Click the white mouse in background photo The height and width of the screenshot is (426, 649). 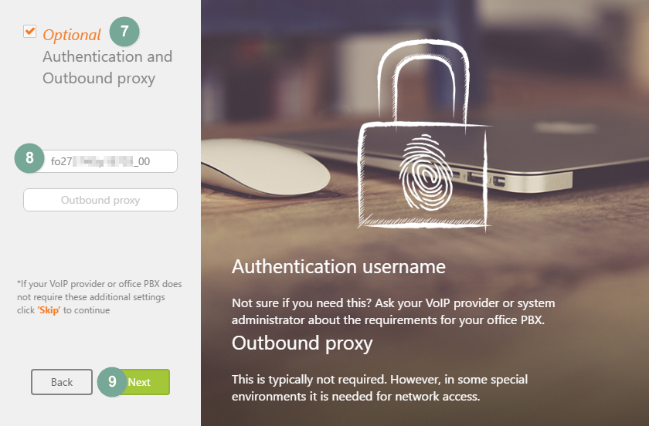[x=265, y=167]
